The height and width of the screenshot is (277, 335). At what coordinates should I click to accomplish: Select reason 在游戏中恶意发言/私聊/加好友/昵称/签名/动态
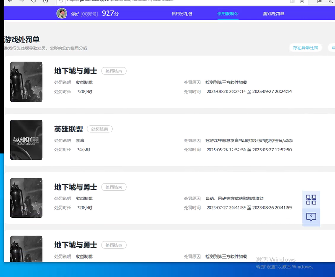(249, 140)
